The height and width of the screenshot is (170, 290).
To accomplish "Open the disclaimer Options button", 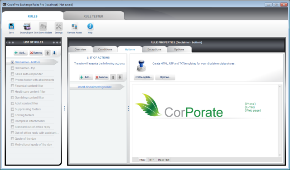I will click(x=165, y=77).
